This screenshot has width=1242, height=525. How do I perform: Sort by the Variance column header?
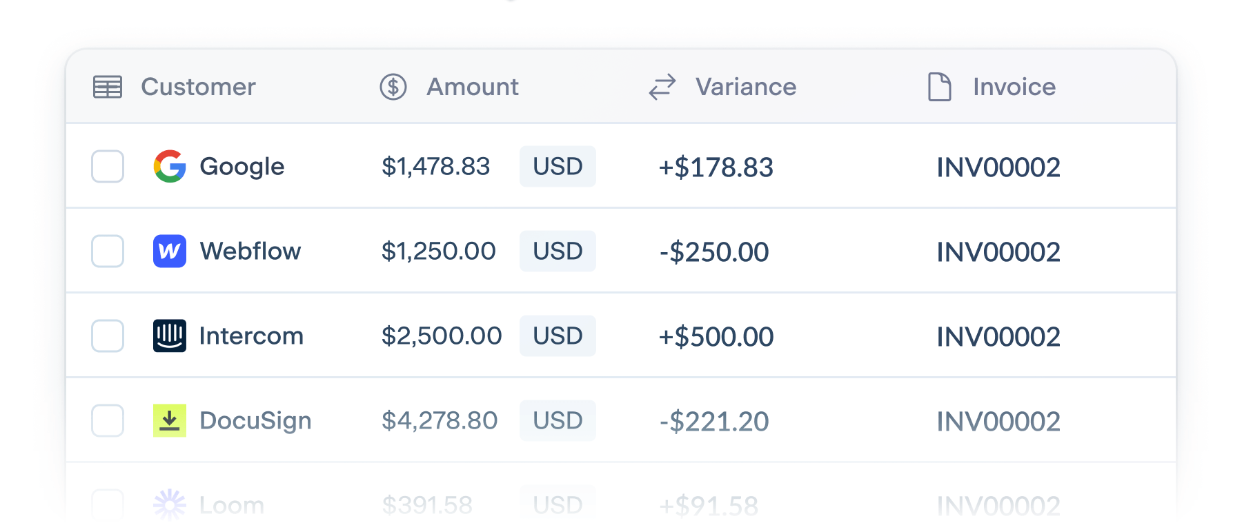746,87
